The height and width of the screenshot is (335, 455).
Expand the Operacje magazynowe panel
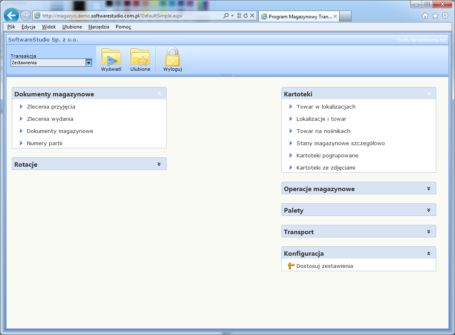[x=429, y=189]
